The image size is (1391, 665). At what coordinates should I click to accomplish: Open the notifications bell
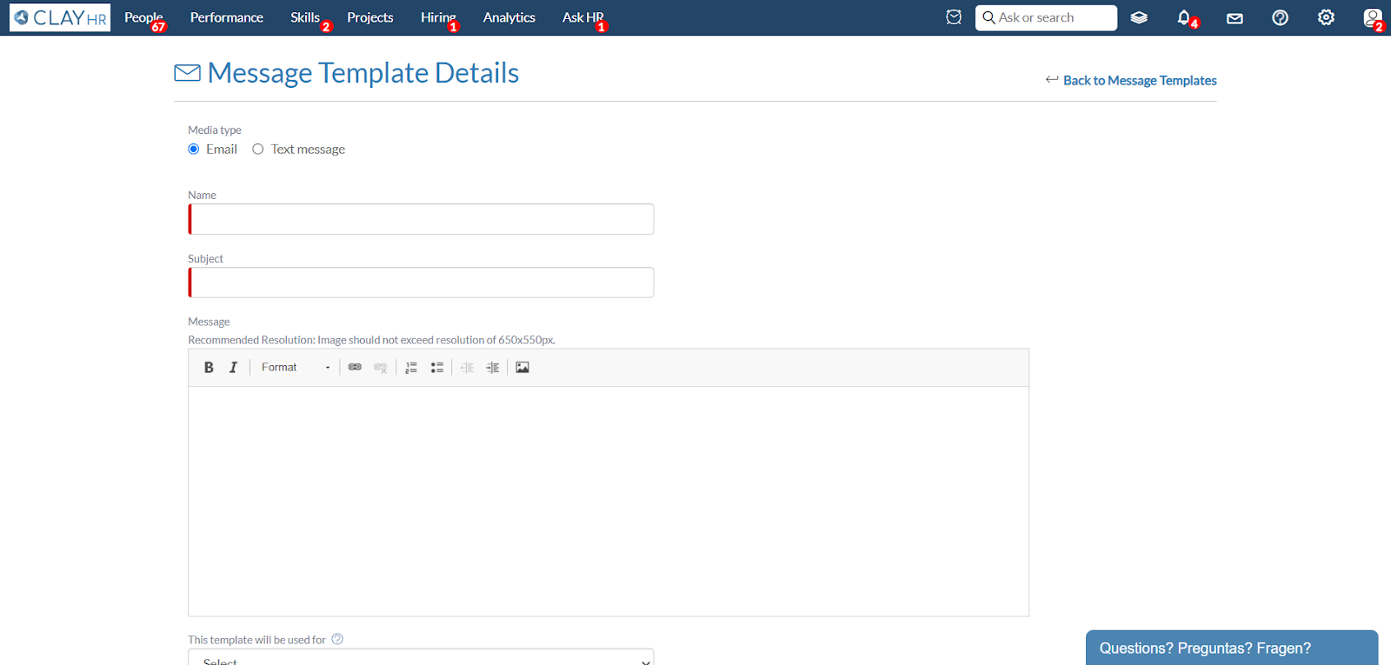point(1184,17)
